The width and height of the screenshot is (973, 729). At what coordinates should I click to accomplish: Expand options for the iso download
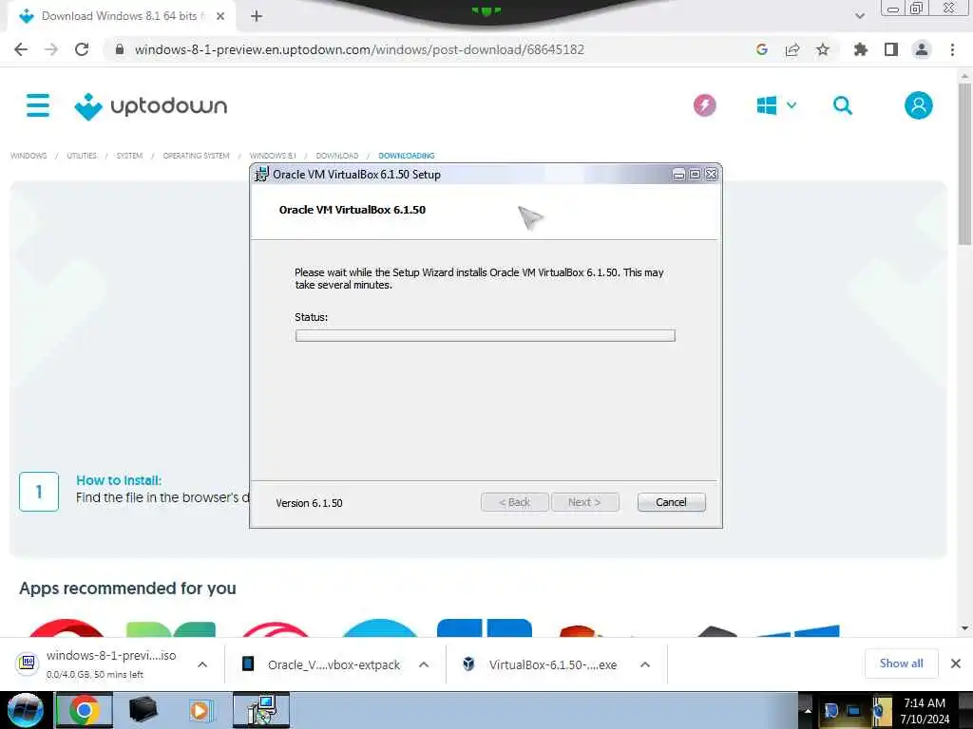pyautogui.click(x=202, y=664)
